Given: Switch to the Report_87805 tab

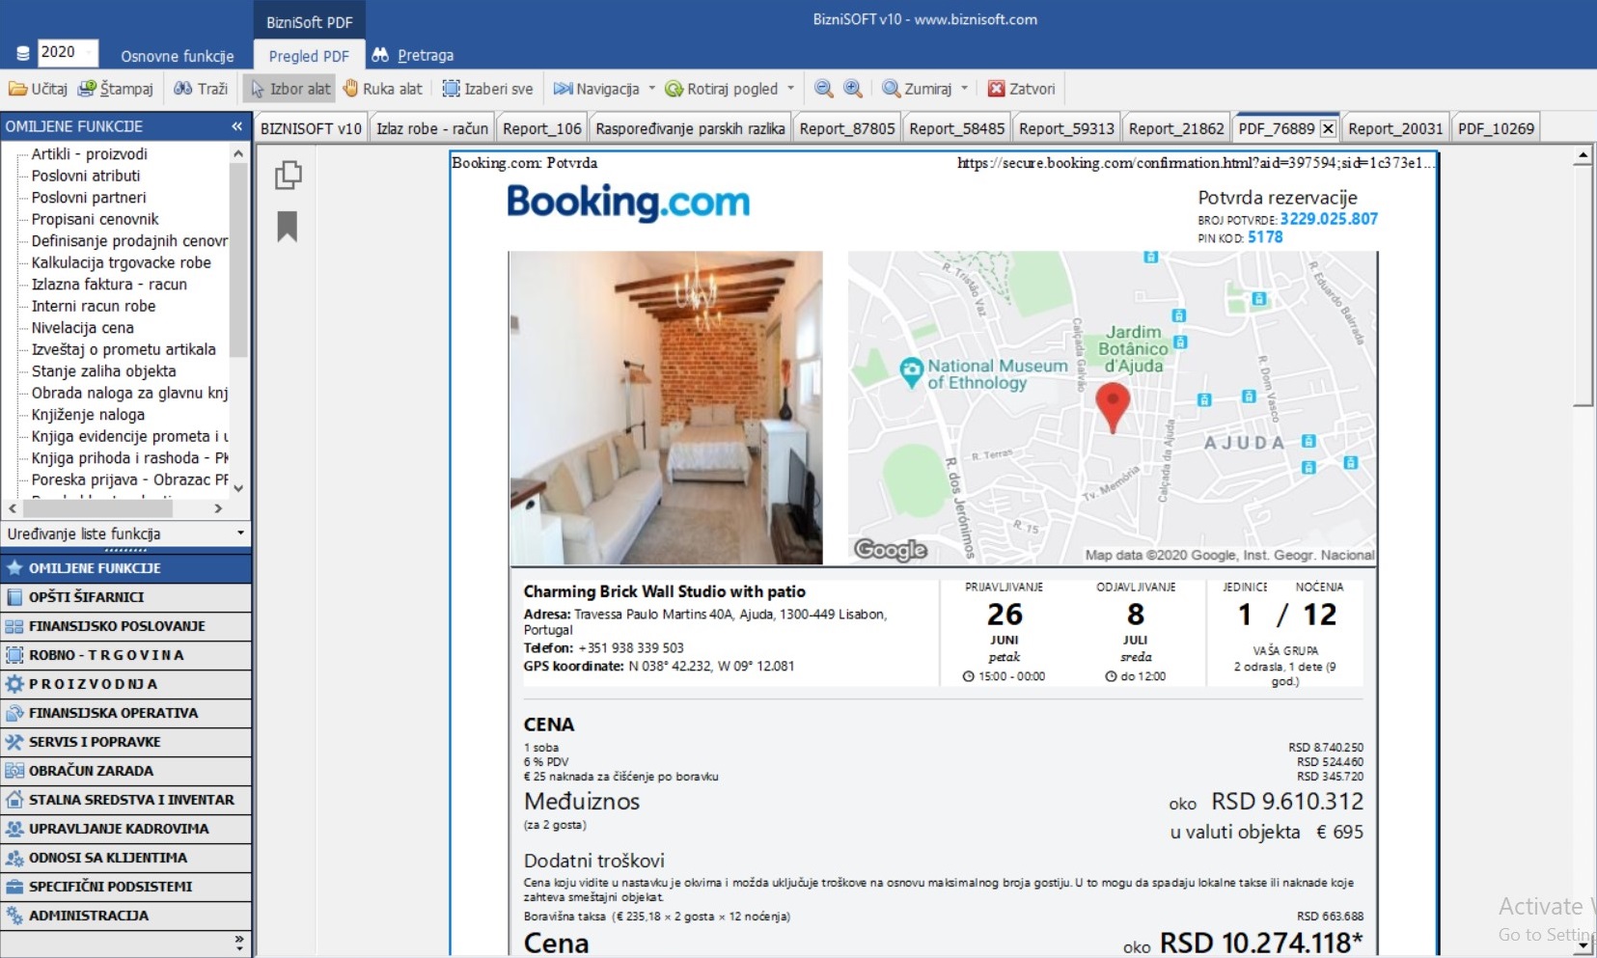Looking at the screenshot, I should click(x=847, y=128).
